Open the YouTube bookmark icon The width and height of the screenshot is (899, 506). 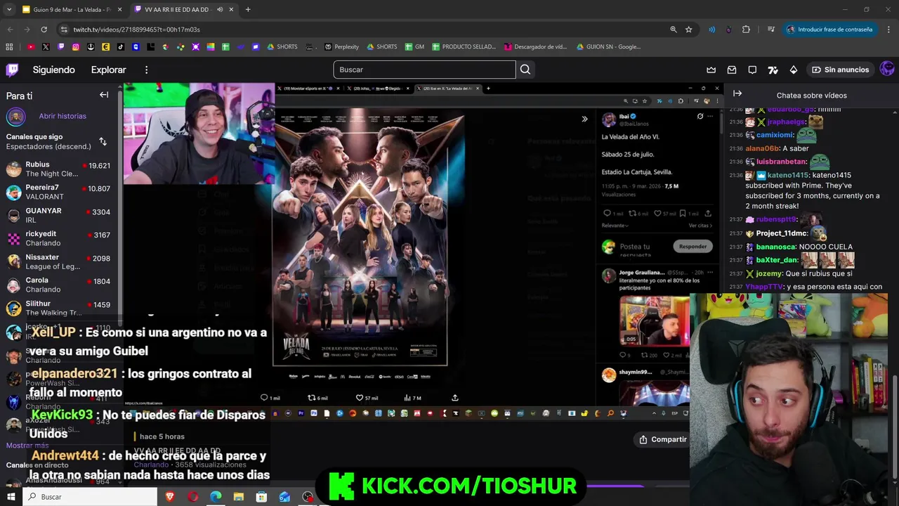(31, 47)
